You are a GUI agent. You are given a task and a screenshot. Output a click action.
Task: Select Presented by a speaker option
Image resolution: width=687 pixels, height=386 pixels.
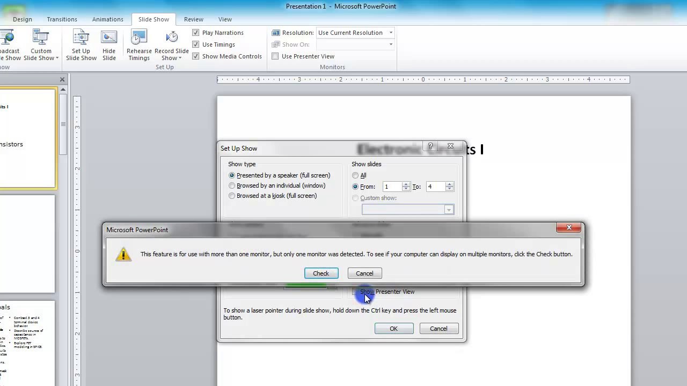point(280,175)
